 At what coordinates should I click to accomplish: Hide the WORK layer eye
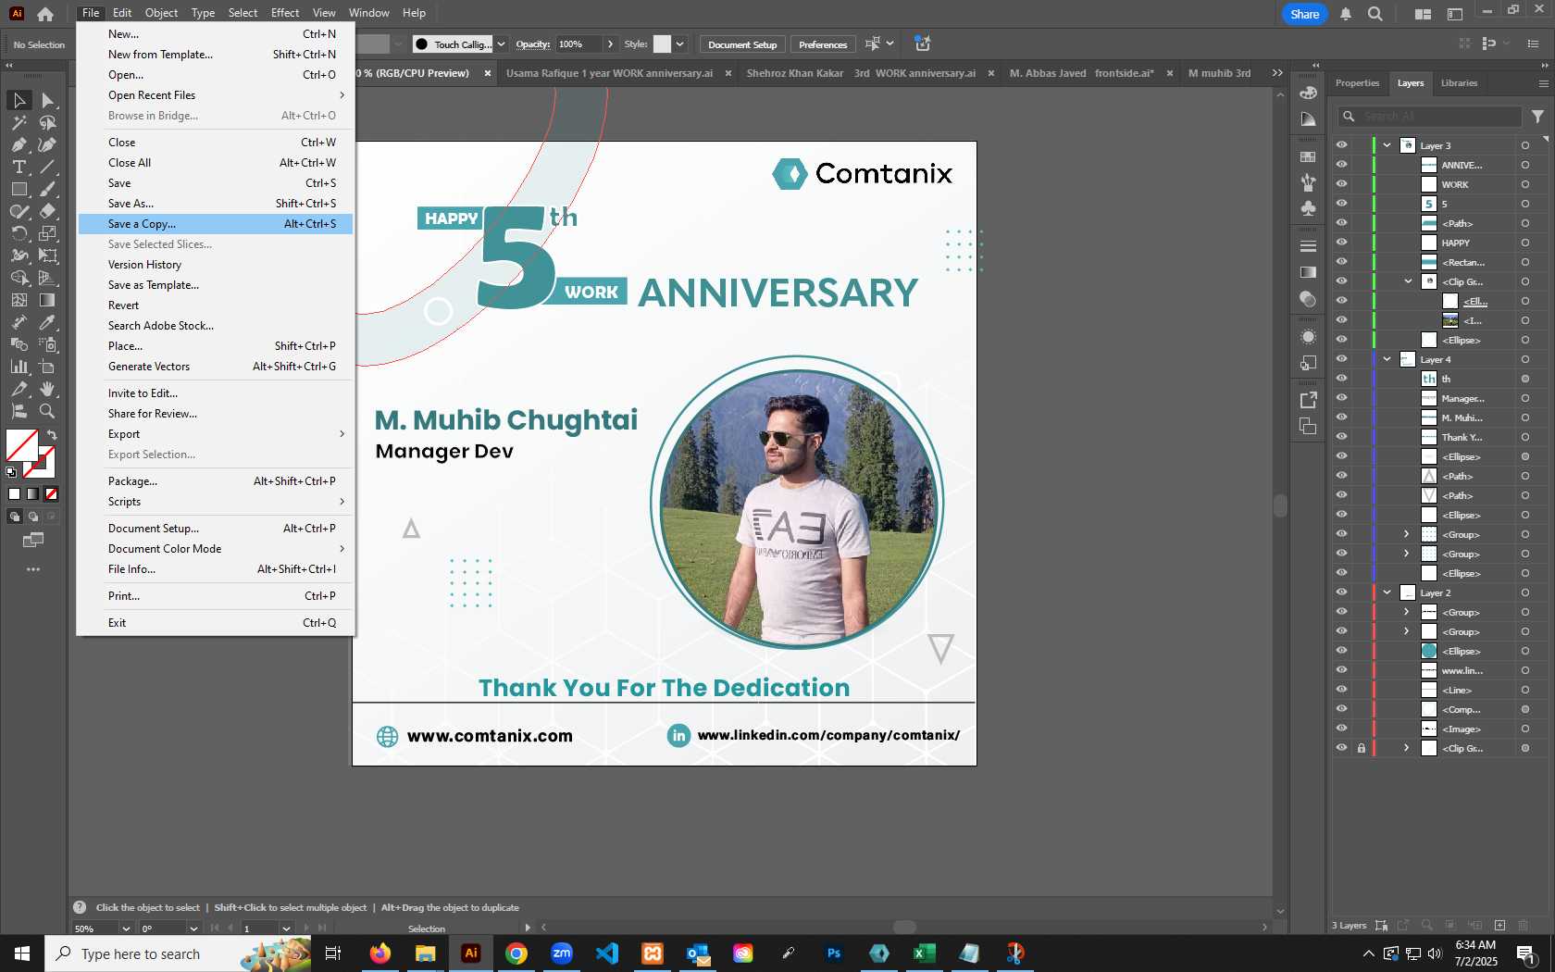[1341, 184]
